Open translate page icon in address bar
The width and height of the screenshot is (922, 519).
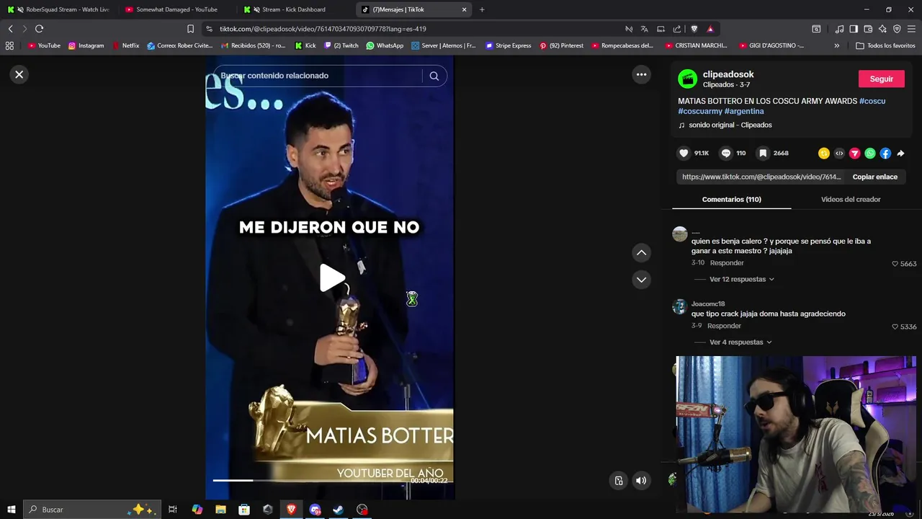coord(644,29)
